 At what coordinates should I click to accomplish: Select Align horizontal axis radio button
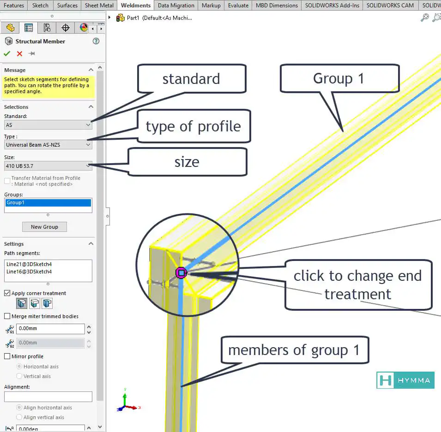(x=19, y=407)
